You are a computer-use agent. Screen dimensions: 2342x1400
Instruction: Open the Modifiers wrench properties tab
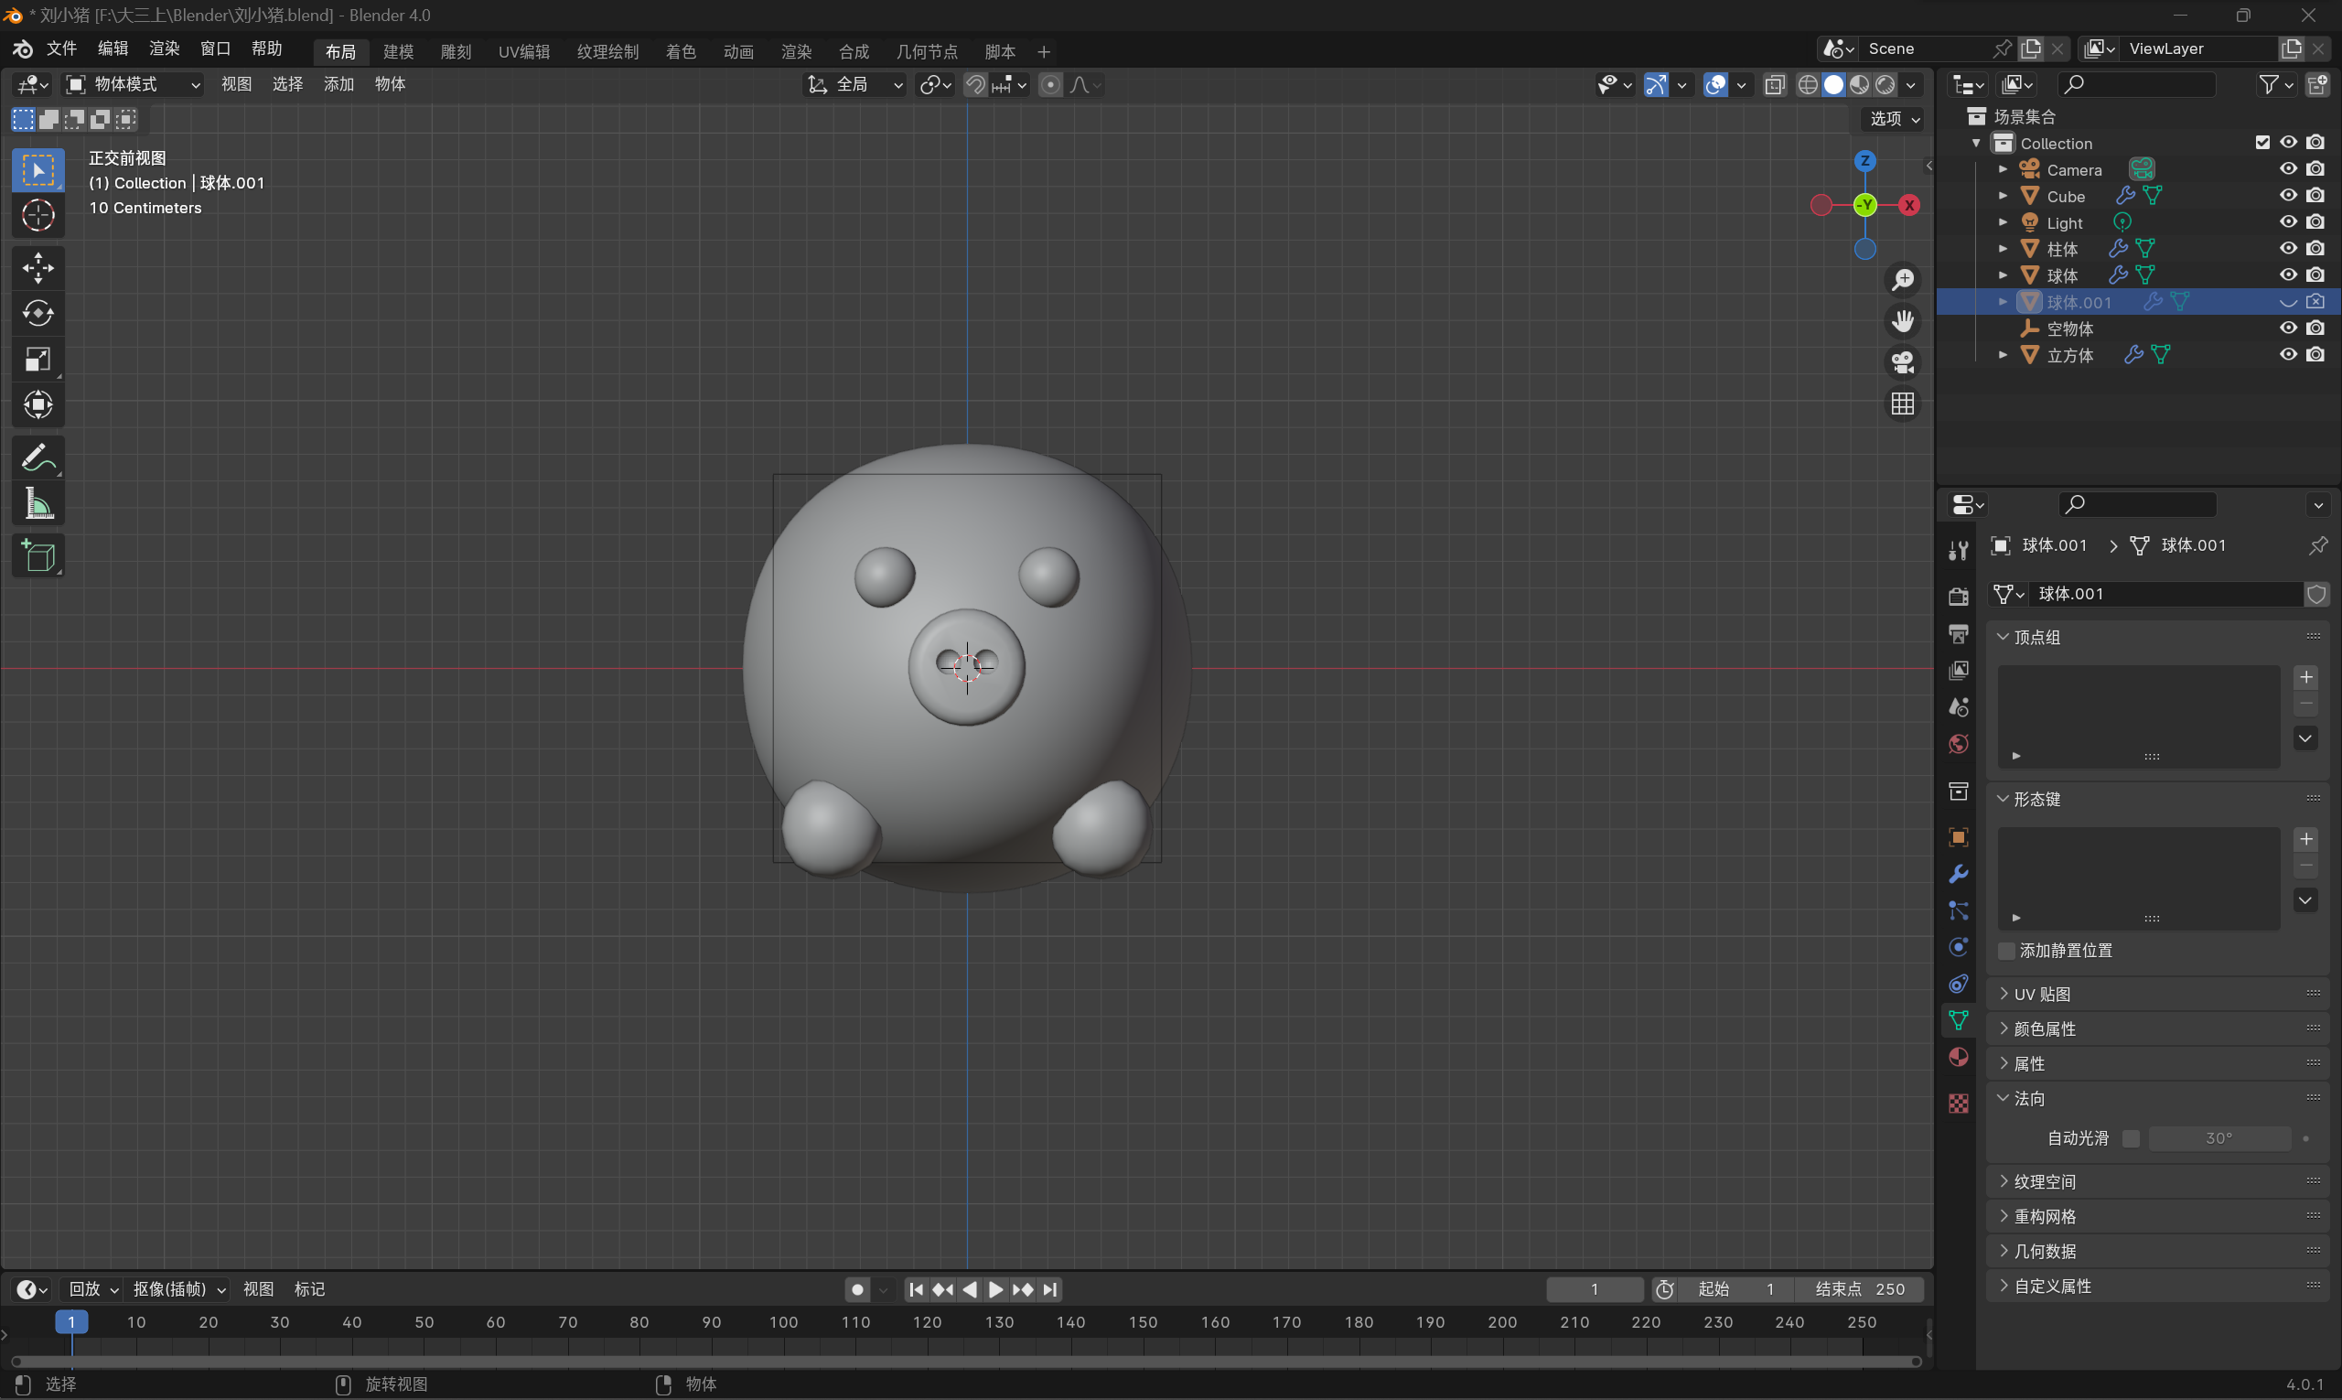pos(1958,874)
